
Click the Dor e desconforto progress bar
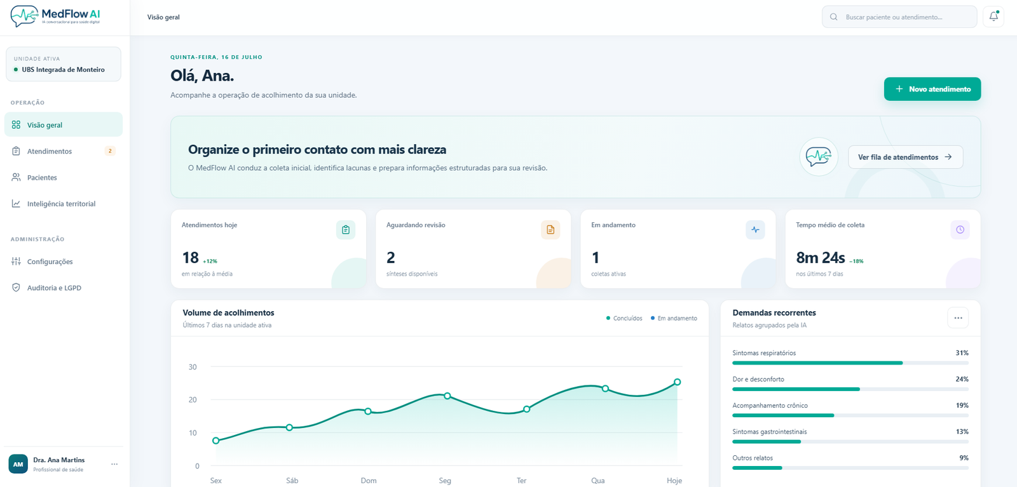click(x=850, y=389)
